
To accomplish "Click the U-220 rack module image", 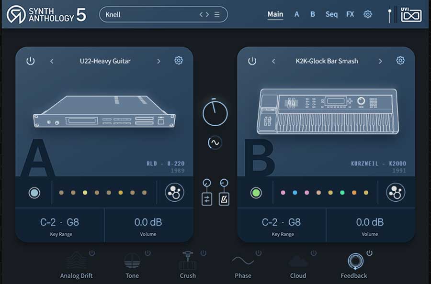I will pos(104,111).
